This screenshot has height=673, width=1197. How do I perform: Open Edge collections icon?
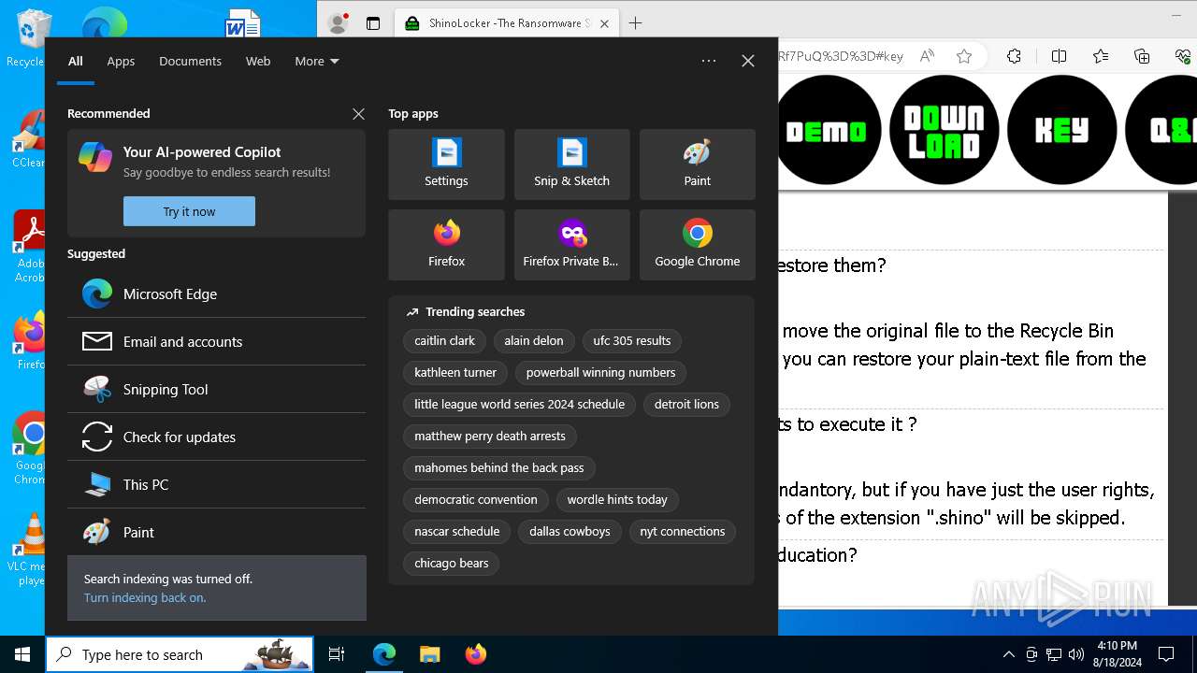pos(1142,56)
